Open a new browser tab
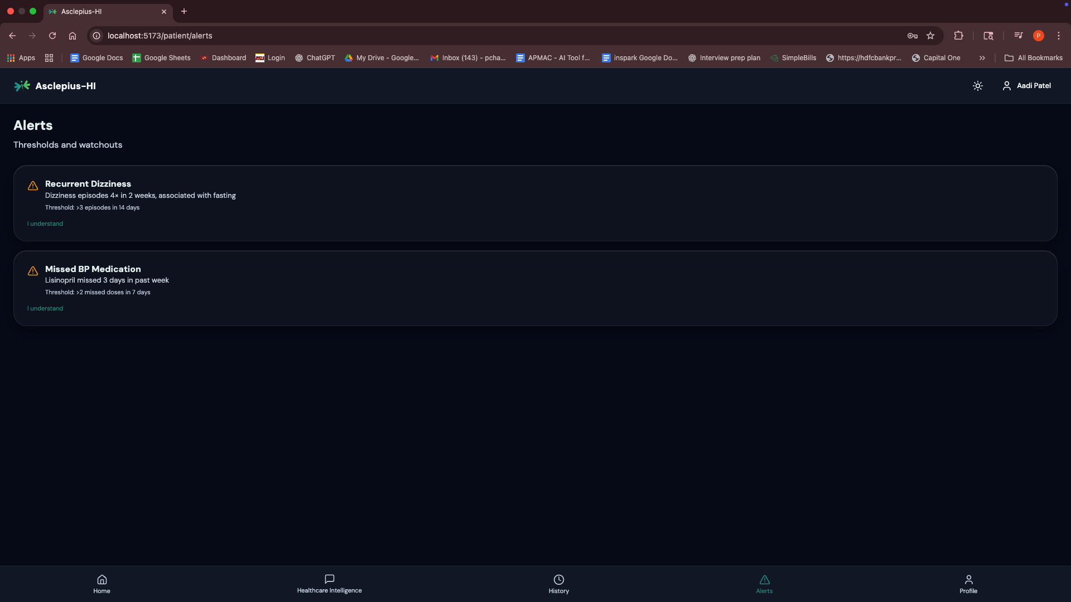The height and width of the screenshot is (602, 1071). tap(184, 11)
